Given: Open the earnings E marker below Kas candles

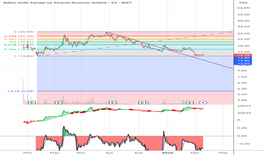Looking at the screenshot, I should click(142, 103).
